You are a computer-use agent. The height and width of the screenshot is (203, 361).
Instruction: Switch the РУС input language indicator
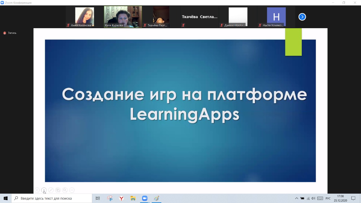pyautogui.click(x=328, y=198)
